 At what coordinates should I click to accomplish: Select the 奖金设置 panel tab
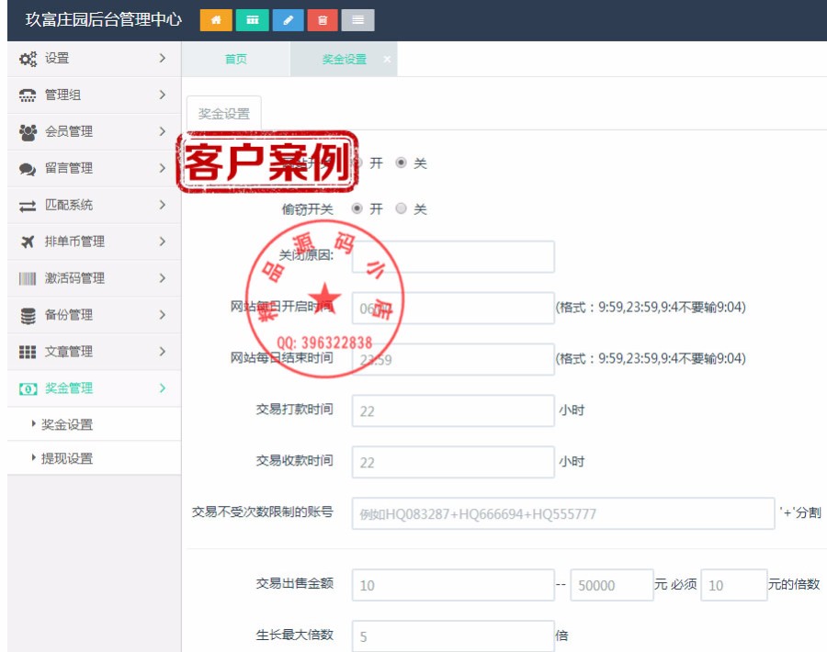pyautogui.click(x=223, y=113)
